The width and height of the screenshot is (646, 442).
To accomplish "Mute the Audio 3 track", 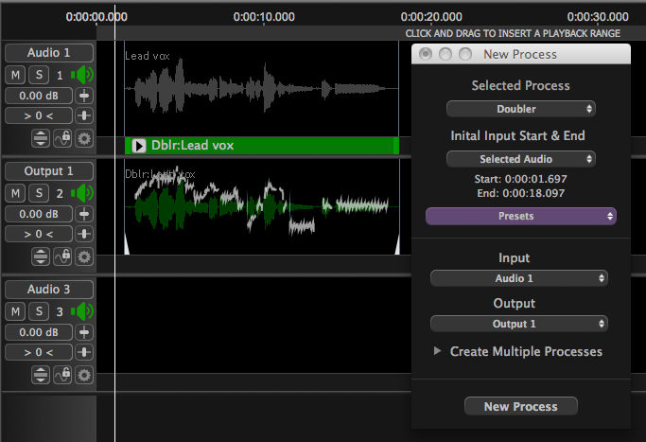I will (x=16, y=311).
